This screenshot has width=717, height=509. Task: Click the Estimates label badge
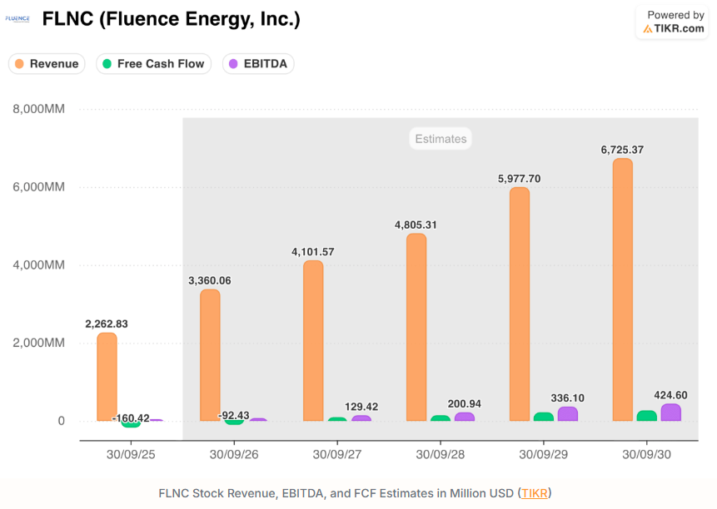441,139
